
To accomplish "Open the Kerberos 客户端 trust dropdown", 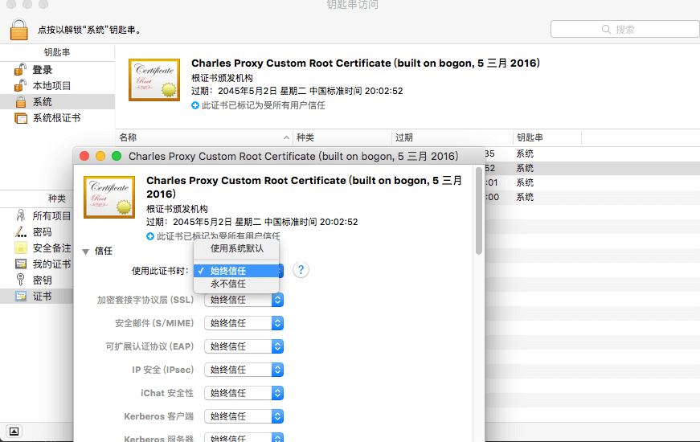I will click(244, 416).
